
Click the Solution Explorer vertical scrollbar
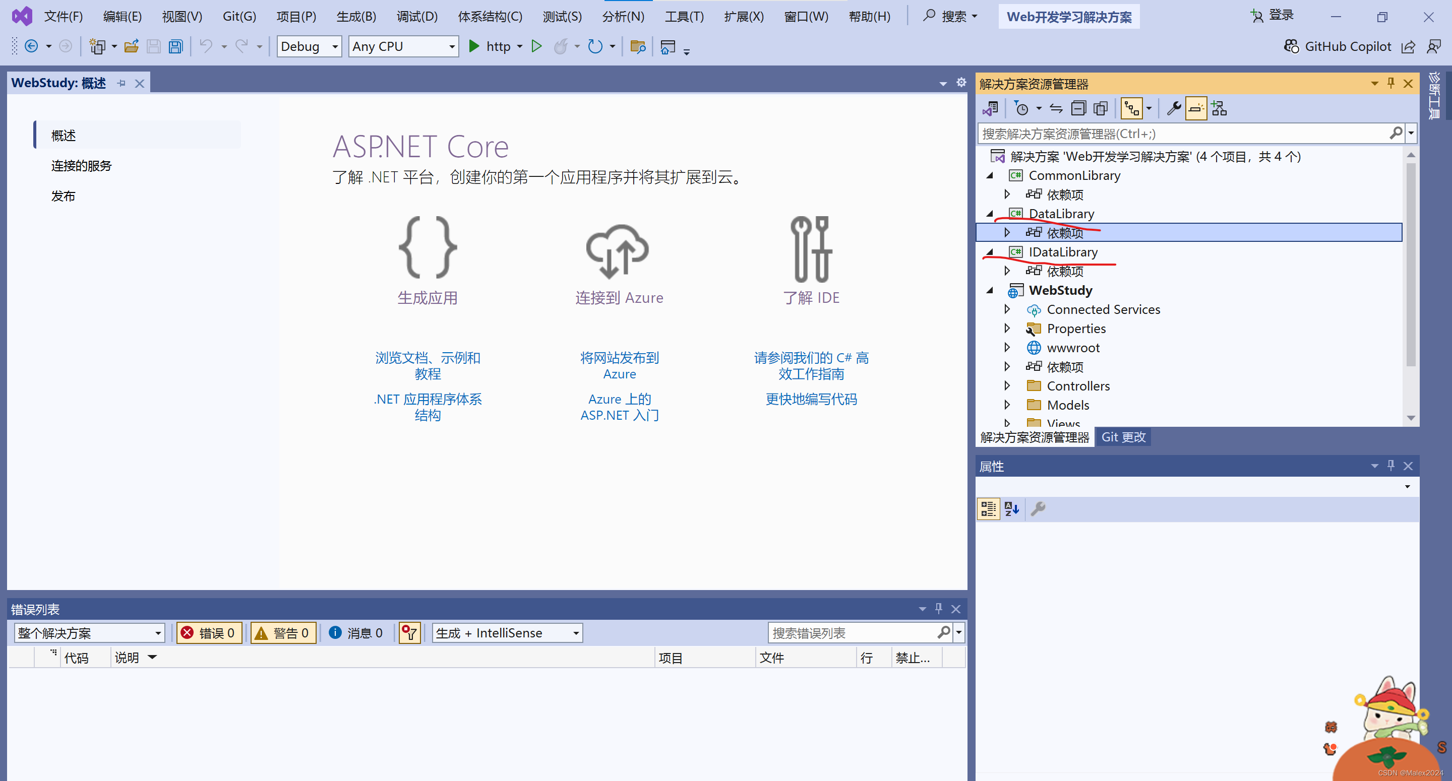1411,265
